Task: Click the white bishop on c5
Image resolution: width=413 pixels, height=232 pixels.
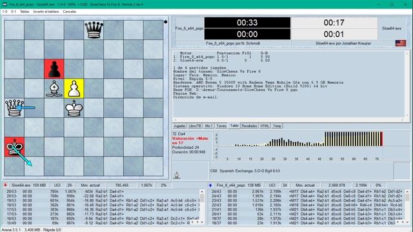Action: (x=54, y=88)
